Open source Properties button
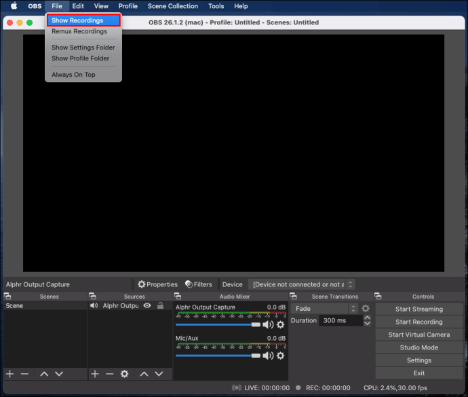The width and height of the screenshot is (468, 397). 157,284
